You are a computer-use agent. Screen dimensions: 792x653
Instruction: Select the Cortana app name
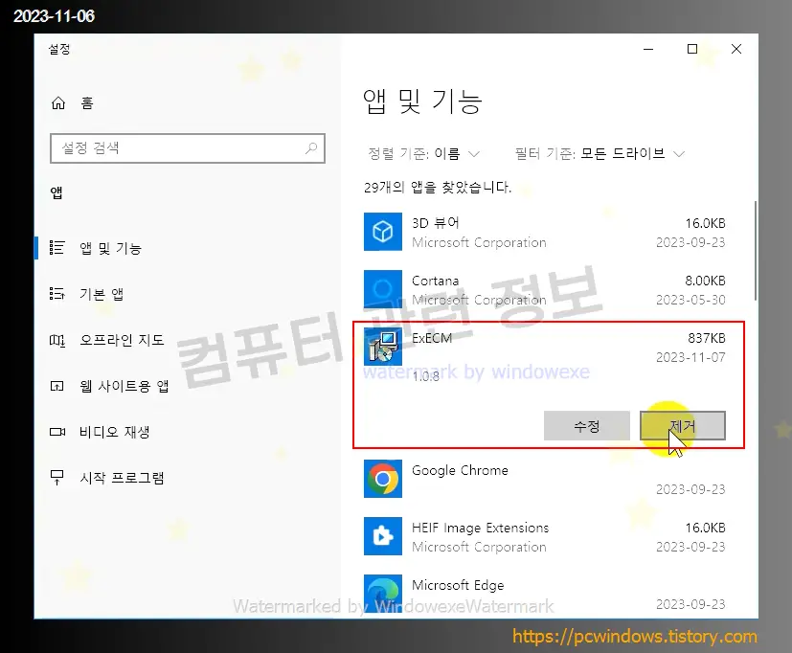point(436,281)
